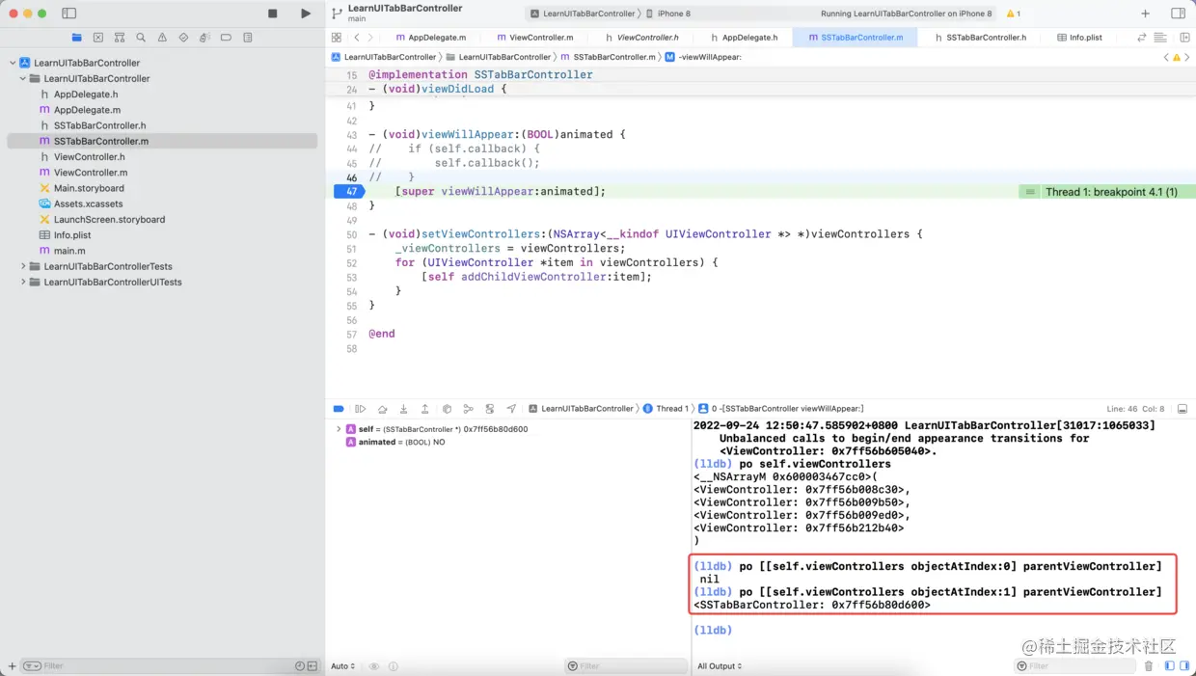Screen dimensions: 1196x676
Task: Choose the iPhone 8 run destination
Action: pos(668,14)
